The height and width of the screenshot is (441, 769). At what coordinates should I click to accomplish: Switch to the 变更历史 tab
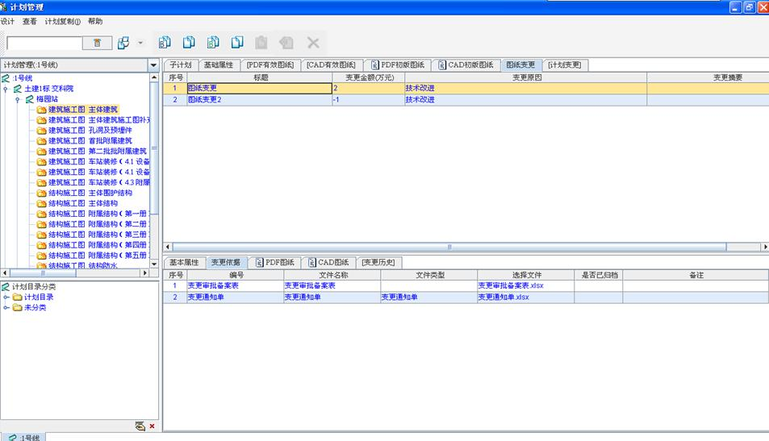(x=379, y=262)
